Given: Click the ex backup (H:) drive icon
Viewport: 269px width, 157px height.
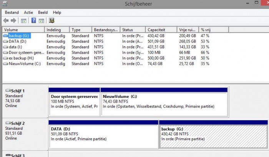Looking at the screenshot, I should tap(6, 58).
